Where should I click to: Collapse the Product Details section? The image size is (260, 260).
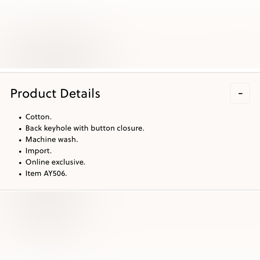tap(240, 93)
